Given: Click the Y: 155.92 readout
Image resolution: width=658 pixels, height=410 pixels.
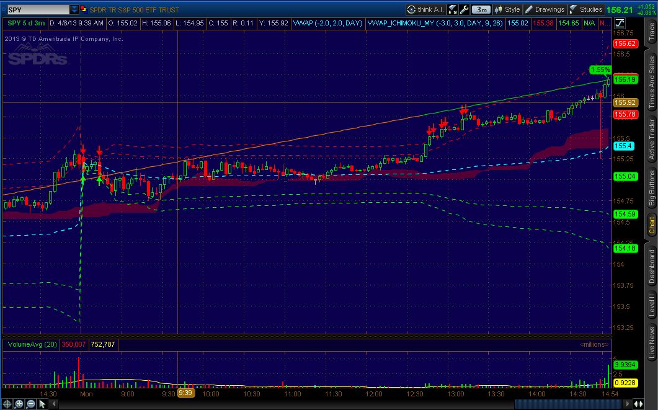Looking at the screenshot, I should click(x=274, y=23).
